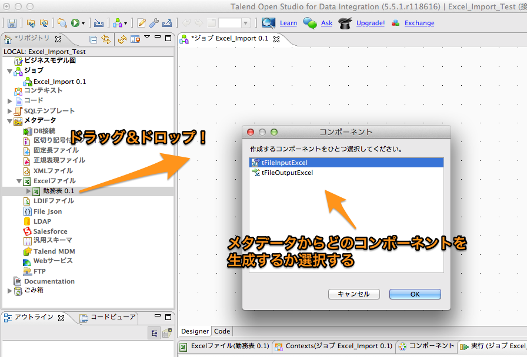
Task: Click the Exchange colored cubes icon
Action: point(396,23)
